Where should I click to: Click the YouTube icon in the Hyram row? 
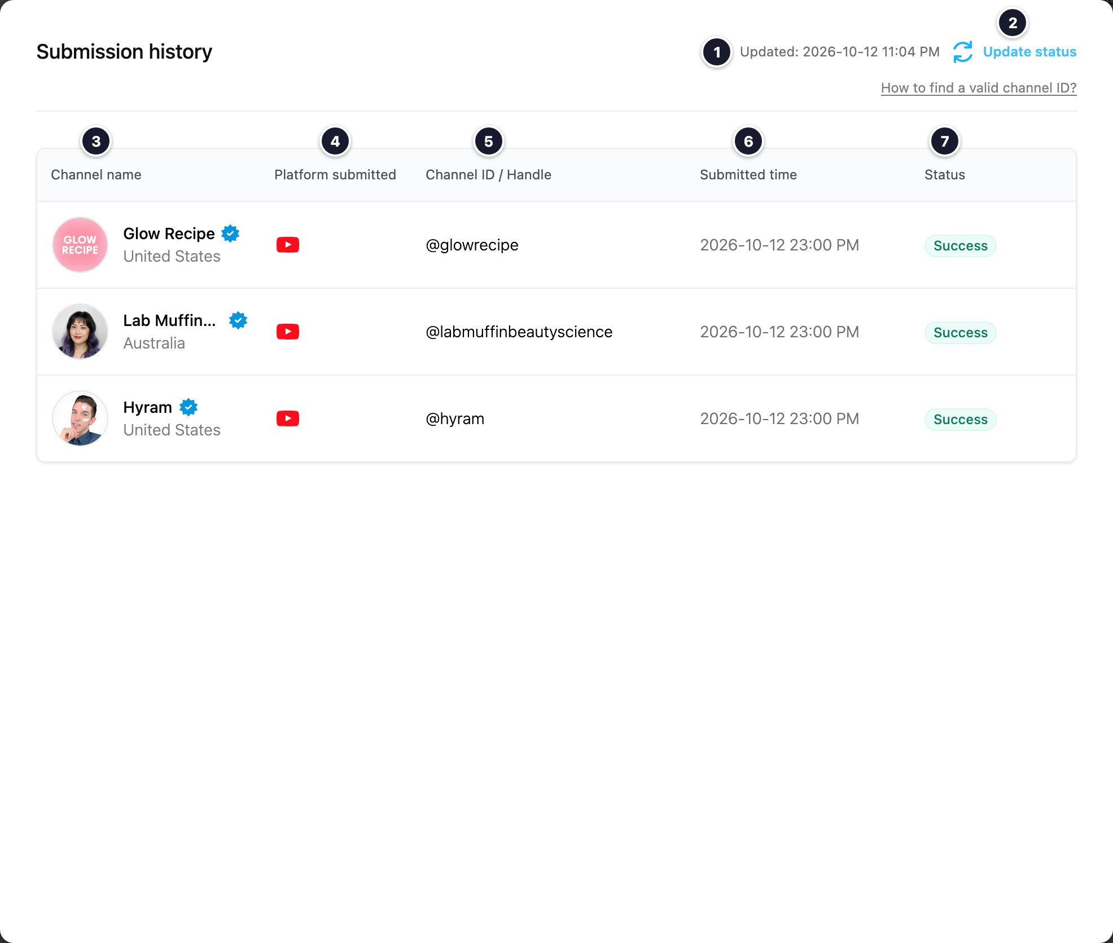click(x=288, y=418)
